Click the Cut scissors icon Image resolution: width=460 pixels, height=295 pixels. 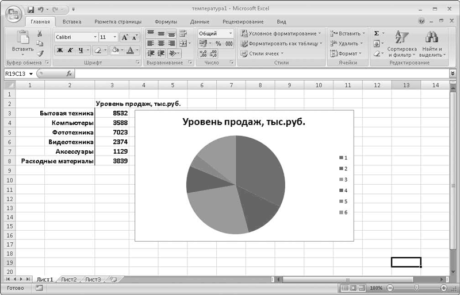pos(40,33)
